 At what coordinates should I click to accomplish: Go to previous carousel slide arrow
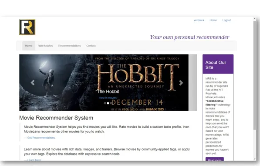coord(33,83)
